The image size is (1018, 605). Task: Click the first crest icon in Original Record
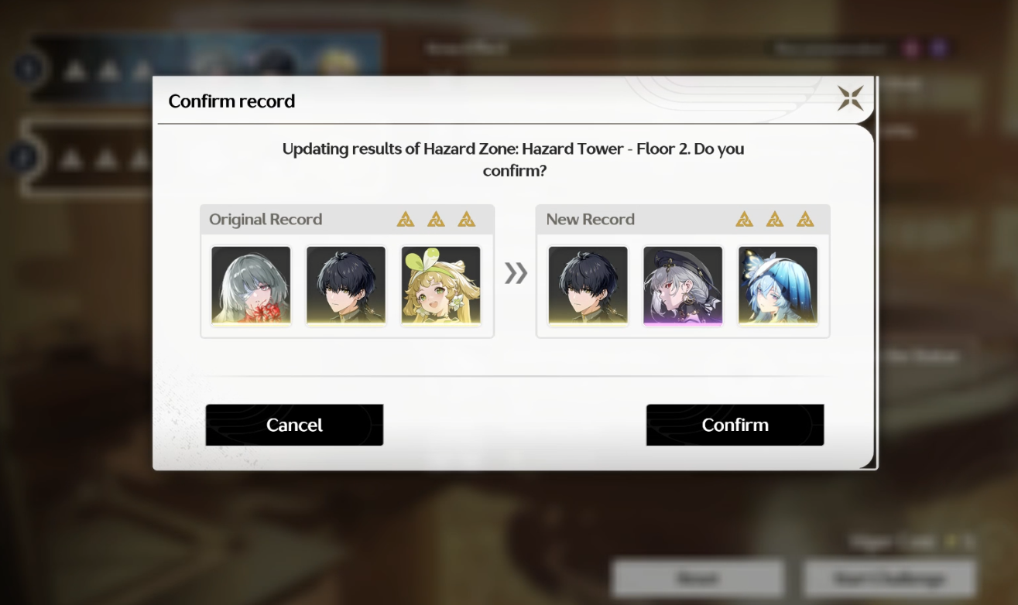click(406, 219)
